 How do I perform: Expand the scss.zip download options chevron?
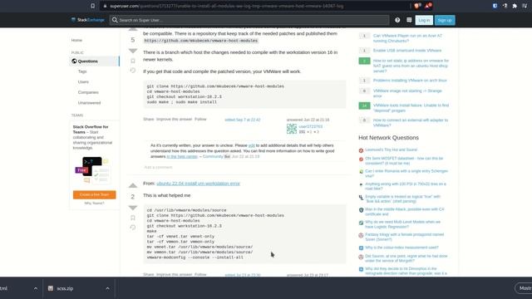(107, 288)
